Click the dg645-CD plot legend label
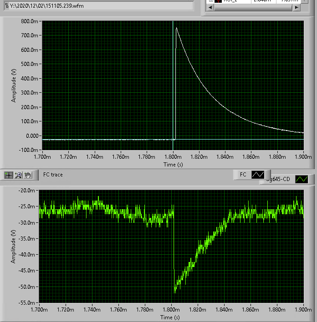Screen dimensions: 317x322 tap(278, 179)
